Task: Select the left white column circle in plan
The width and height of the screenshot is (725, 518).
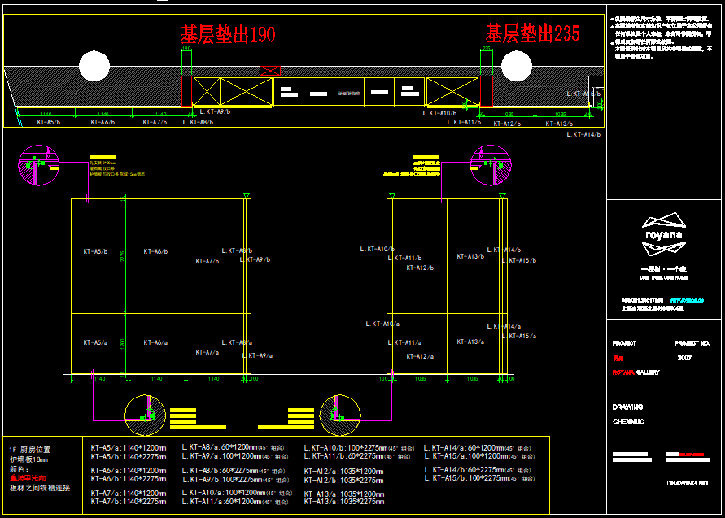Action: pos(94,66)
